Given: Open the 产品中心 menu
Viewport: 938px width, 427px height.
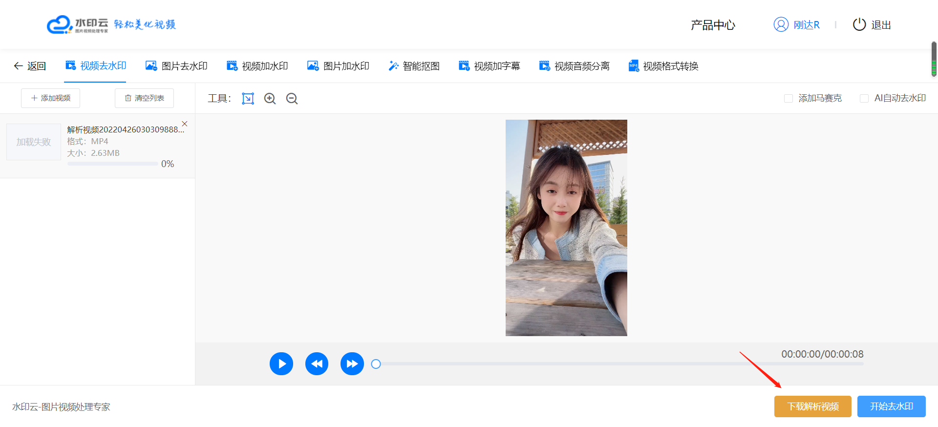Looking at the screenshot, I should click(x=713, y=25).
